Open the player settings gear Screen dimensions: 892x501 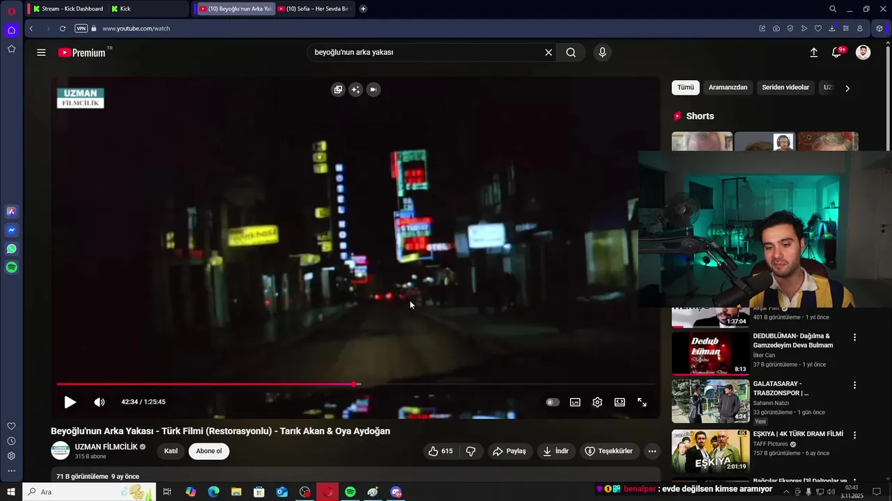point(597,402)
